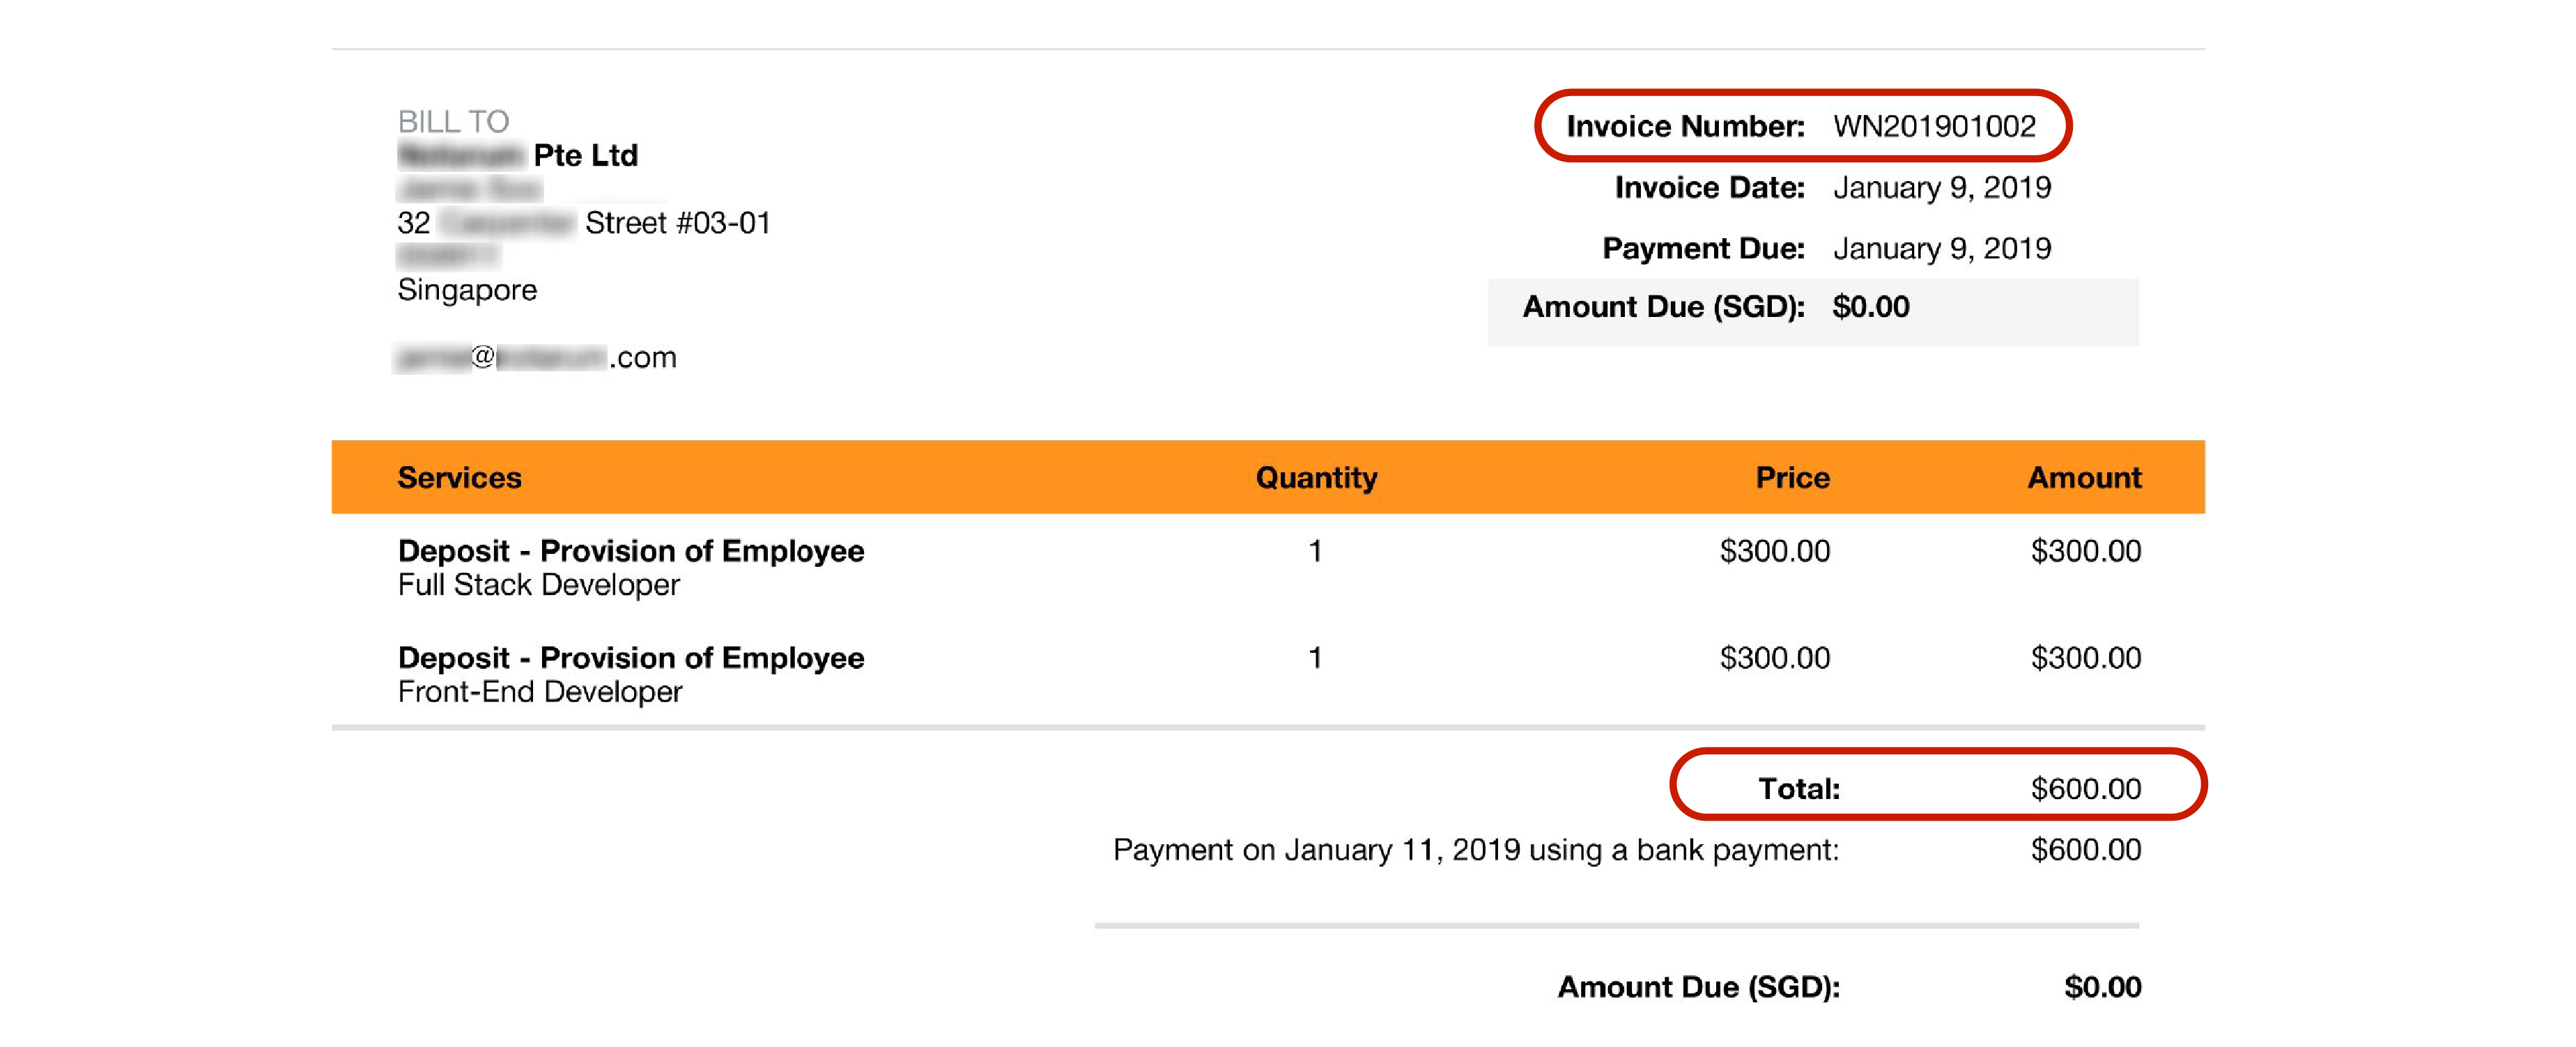Click Singapore in the billing address
The height and width of the screenshot is (1047, 2576).
(466, 290)
